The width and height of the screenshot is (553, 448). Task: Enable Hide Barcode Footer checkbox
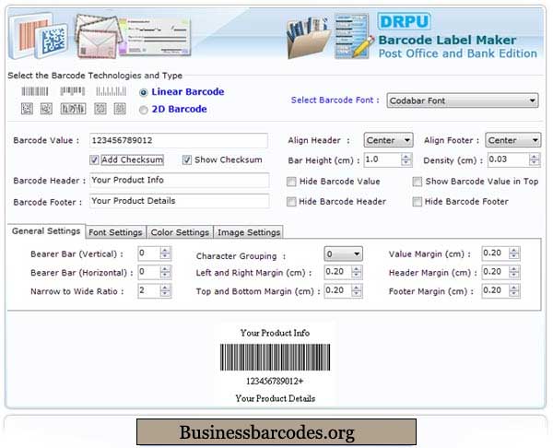coord(418,202)
